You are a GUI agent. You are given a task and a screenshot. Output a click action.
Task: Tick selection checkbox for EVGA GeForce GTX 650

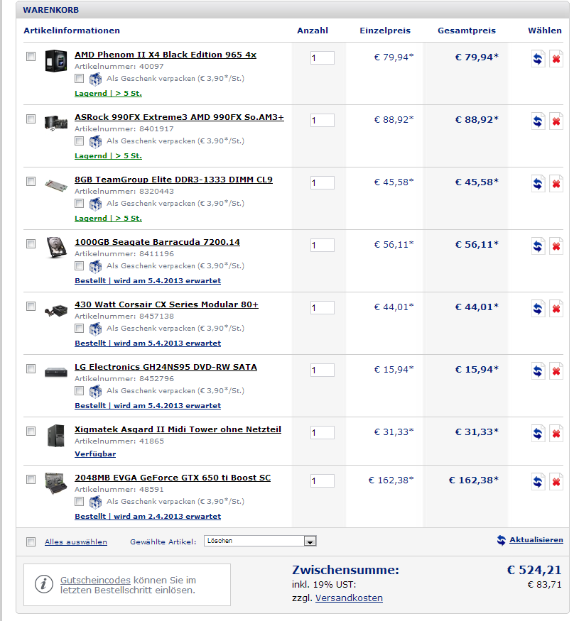click(31, 479)
